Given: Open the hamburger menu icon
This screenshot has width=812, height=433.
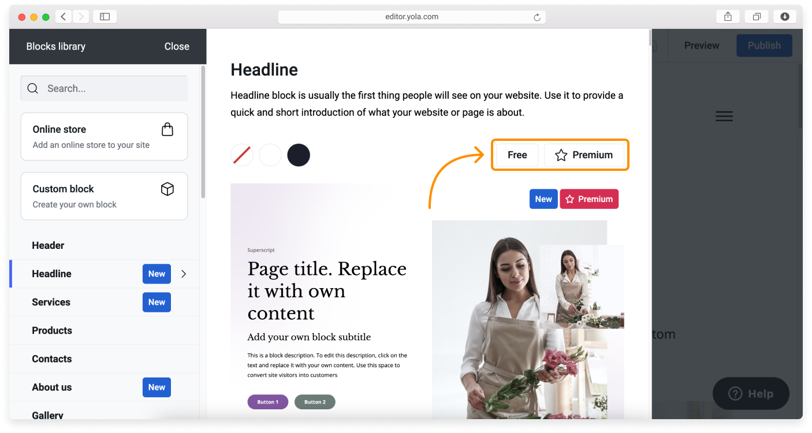Looking at the screenshot, I should click(724, 116).
